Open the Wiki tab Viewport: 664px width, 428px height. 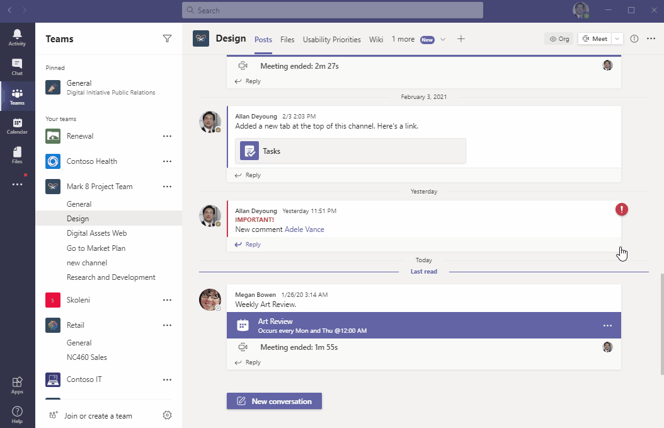[x=376, y=40]
